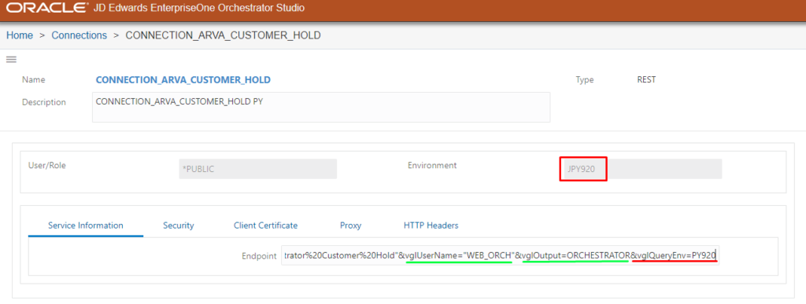Open the Client Certificate tab
The height and width of the screenshot is (304, 806).
pyautogui.click(x=266, y=225)
